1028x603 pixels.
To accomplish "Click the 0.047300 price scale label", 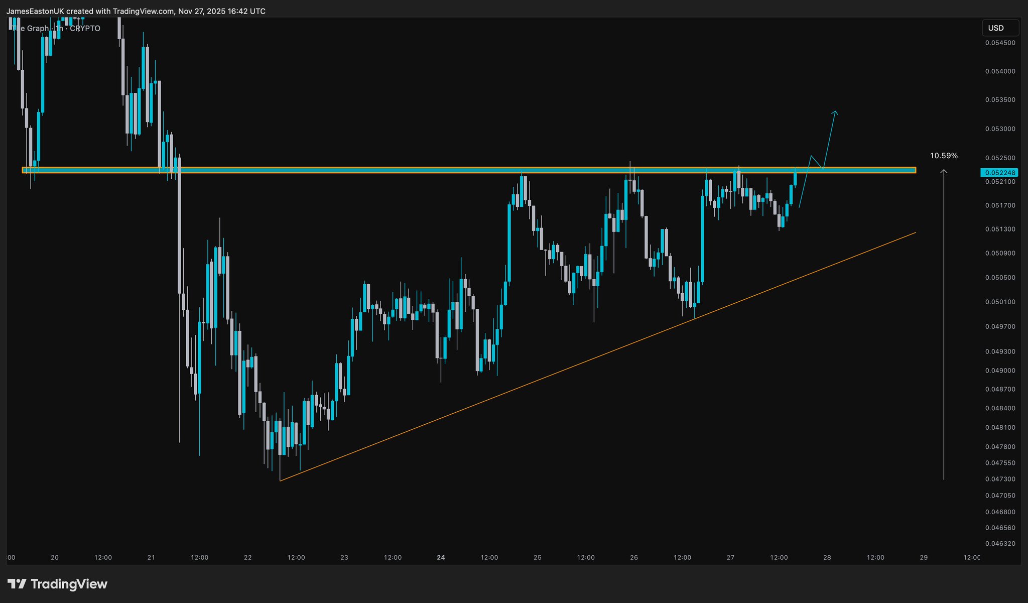I will click(x=1000, y=479).
